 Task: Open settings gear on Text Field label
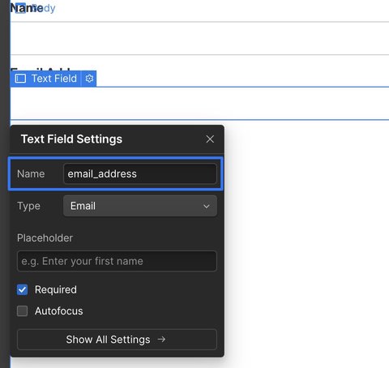(89, 79)
